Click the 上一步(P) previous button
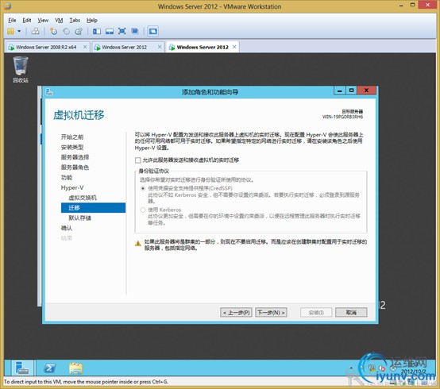The height and width of the screenshot is (389, 440). (236, 313)
